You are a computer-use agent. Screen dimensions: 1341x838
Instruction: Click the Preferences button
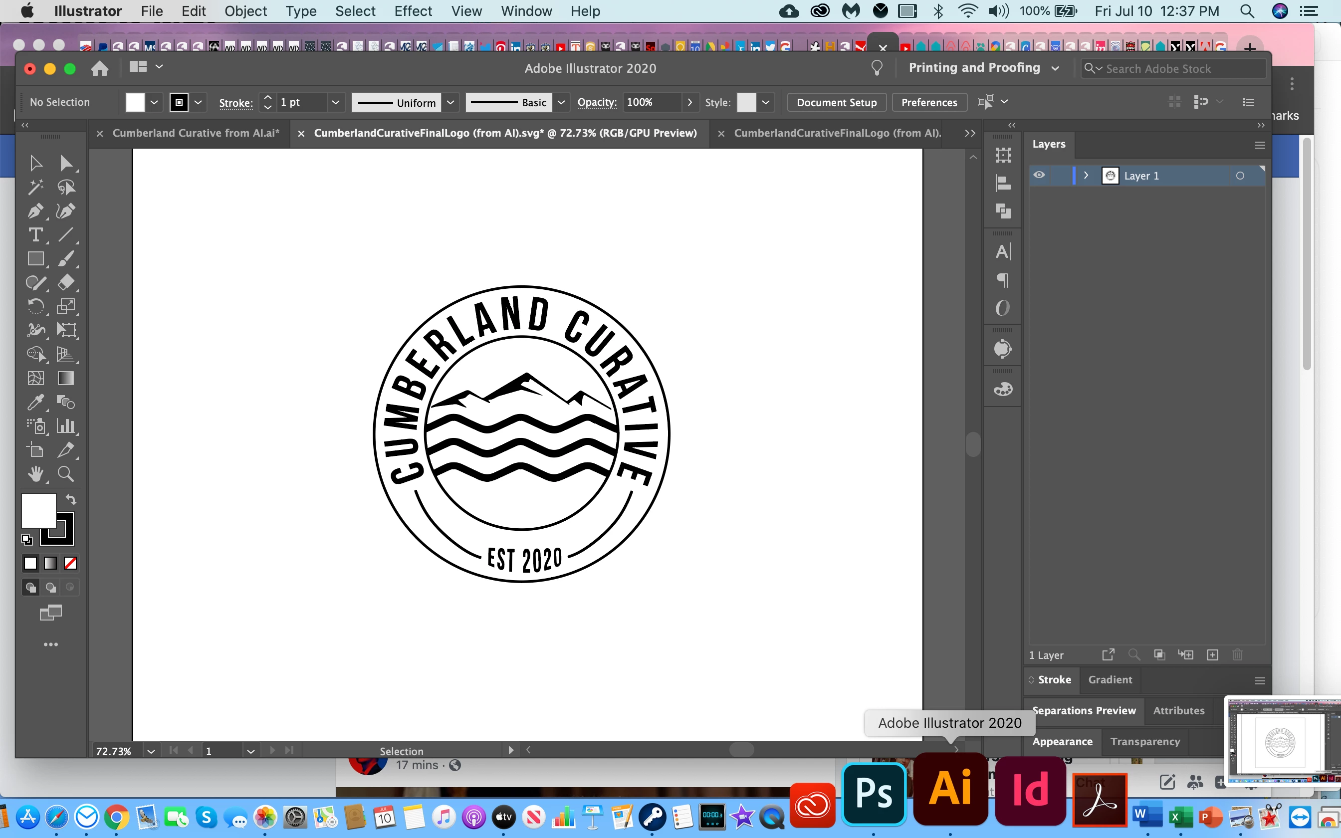click(929, 103)
